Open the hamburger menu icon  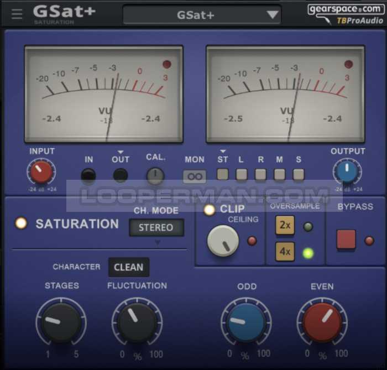[17, 14]
